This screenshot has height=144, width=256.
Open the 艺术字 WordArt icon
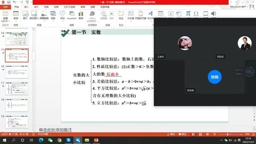[151, 15]
